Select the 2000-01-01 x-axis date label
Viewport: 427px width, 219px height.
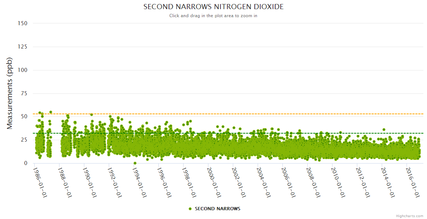(215, 182)
